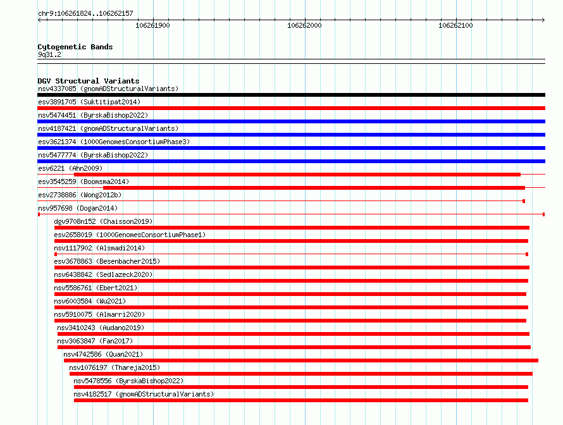563x425 pixels.
Task: Click the blue esv3621374 variant bar
Action: 291,148
